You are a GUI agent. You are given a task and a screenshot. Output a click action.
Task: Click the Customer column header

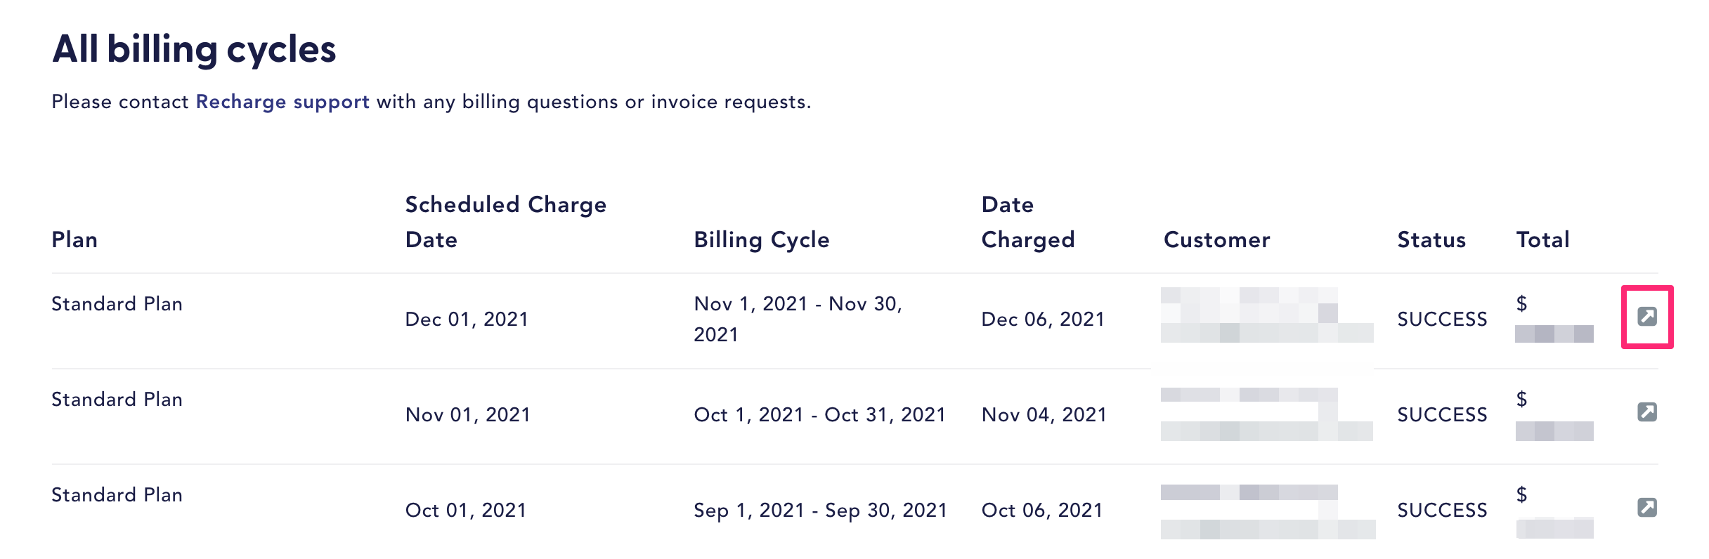1217,239
